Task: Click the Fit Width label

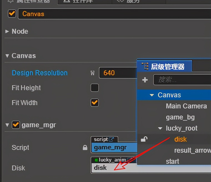Action: coord(25,103)
